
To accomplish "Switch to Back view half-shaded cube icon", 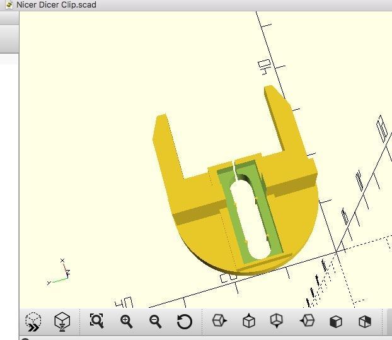I will [x=365, y=321].
